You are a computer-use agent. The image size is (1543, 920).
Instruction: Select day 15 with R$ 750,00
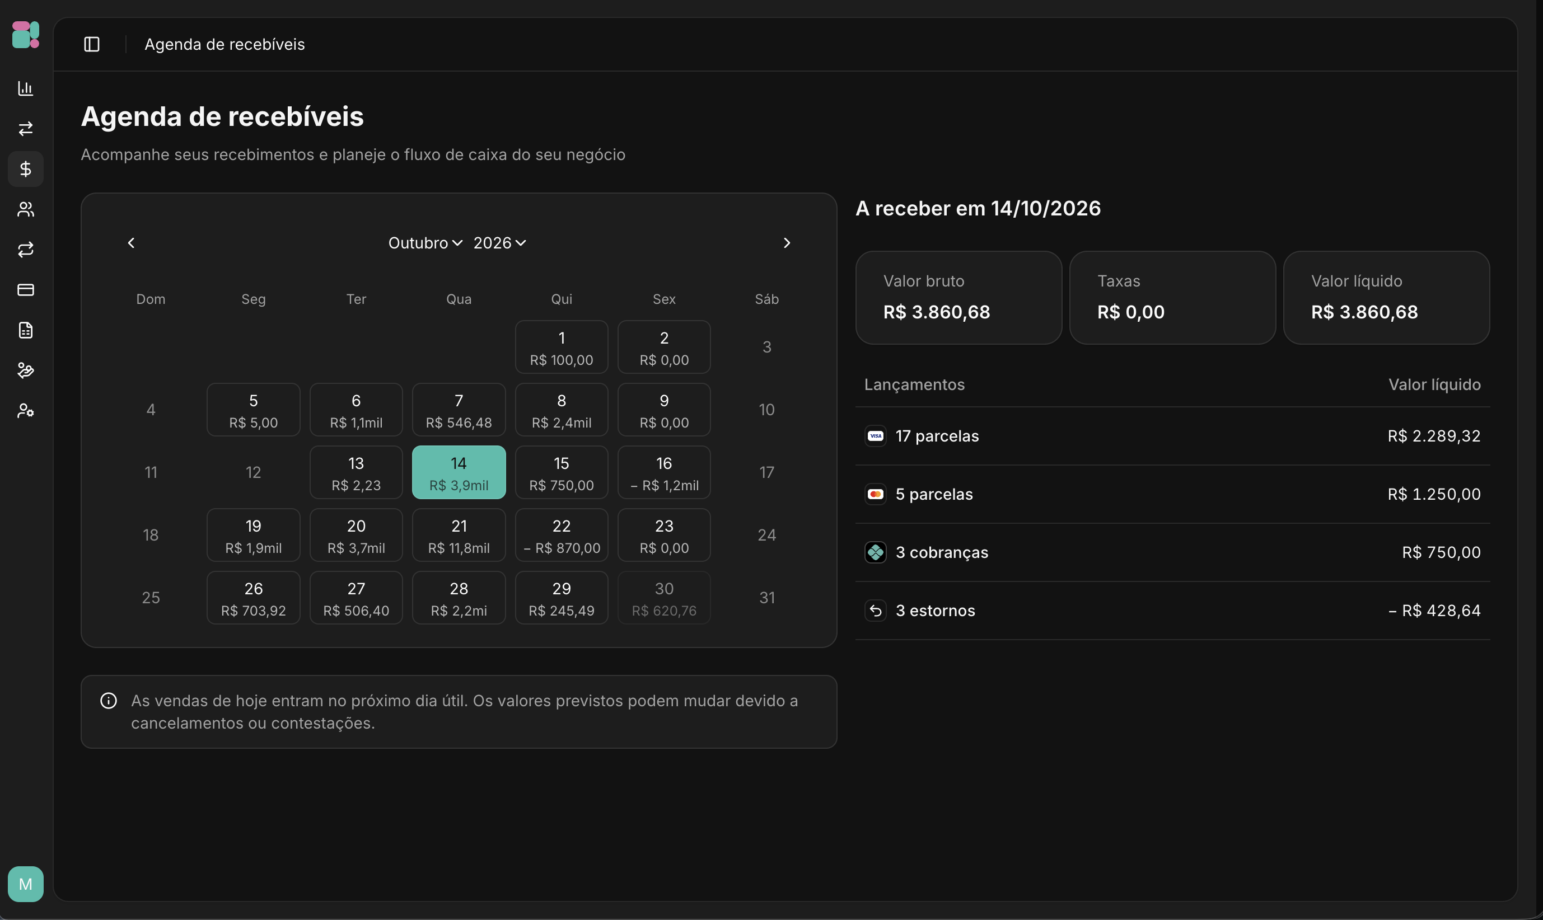click(x=561, y=472)
